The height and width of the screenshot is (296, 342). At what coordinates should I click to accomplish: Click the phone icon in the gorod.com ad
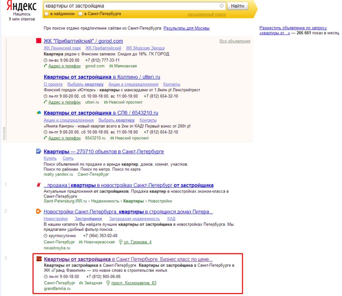[x=45, y=66]
